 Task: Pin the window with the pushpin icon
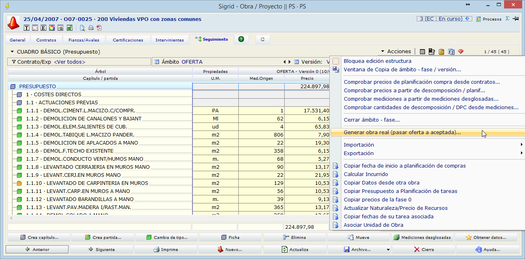516,19
